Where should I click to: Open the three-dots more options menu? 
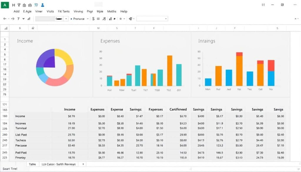coord(295,5)
